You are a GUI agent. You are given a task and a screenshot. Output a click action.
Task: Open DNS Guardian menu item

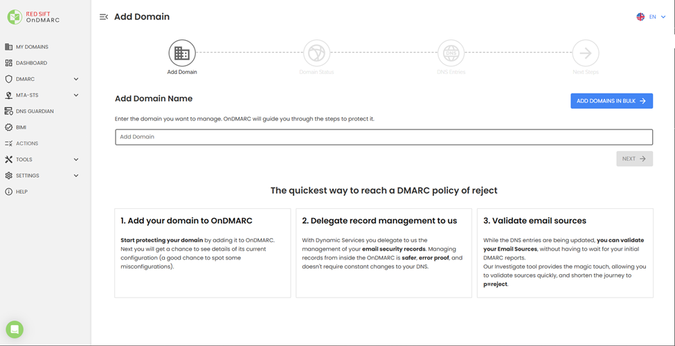(35, 111)
